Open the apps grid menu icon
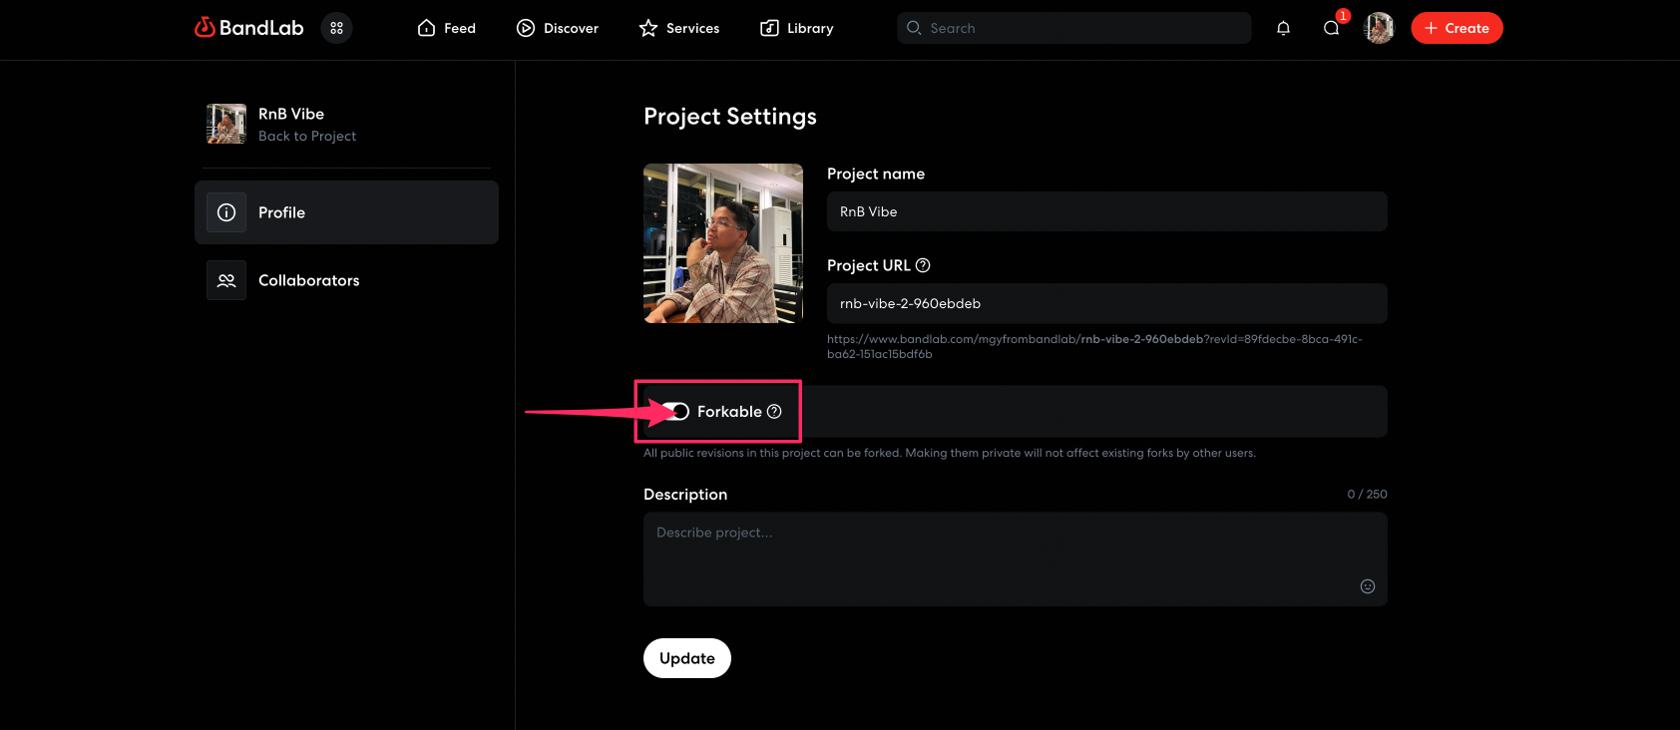The width and height of the screenshot is (1680, 730). pyautogui.click(x=336, y=28)
